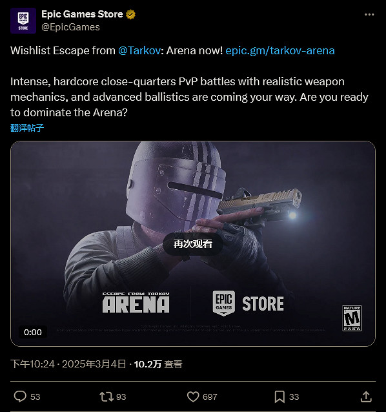This screenshot has height=412, width=386.
Task: Click the post timestamp 下午10:24
Action: pos(32,364)
